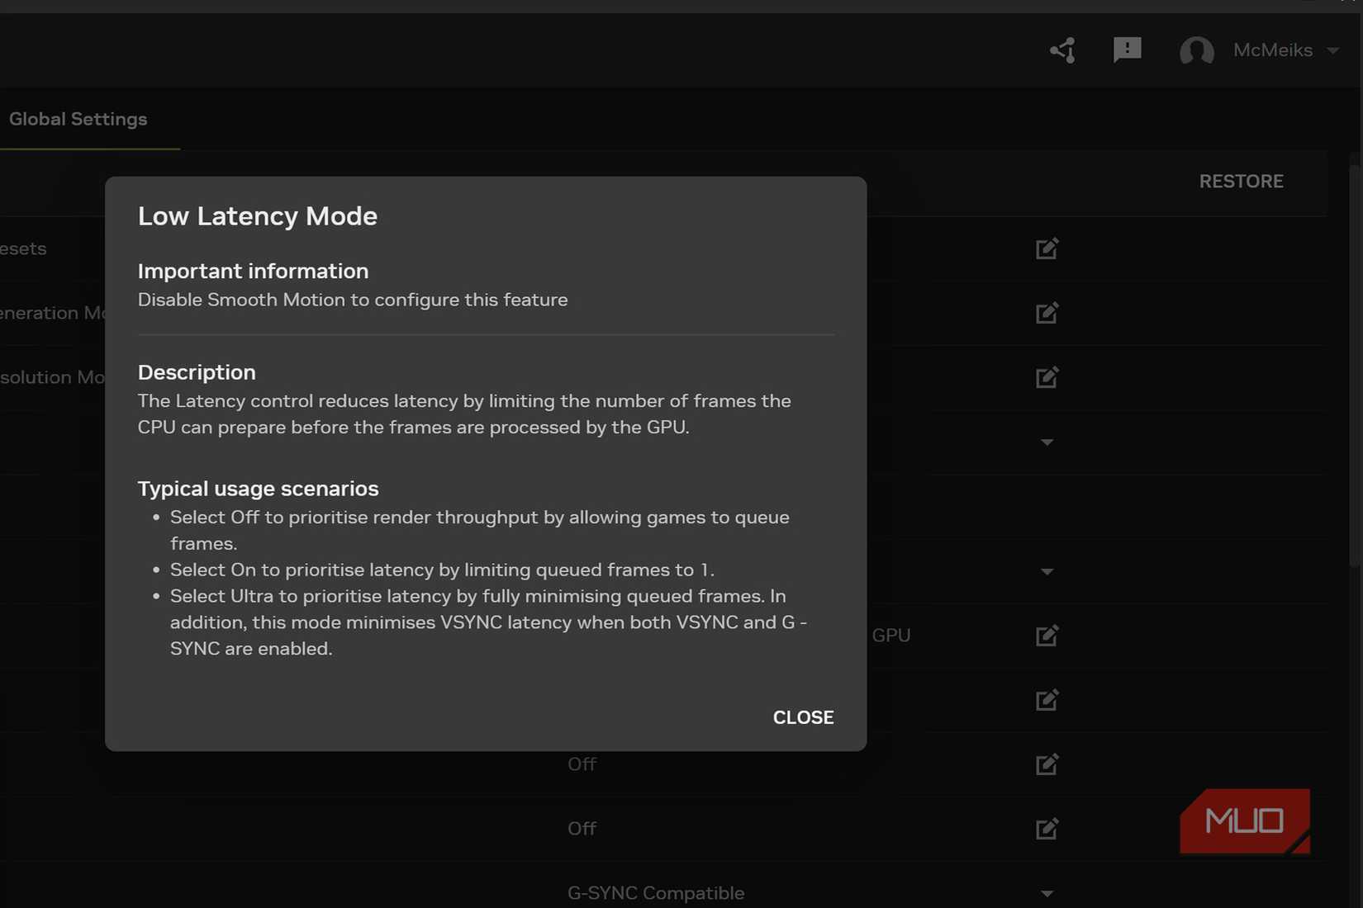The height and width of the screenshot is (908, 1363).
Task: Click RESTORE button
Action: [1241, 182]
